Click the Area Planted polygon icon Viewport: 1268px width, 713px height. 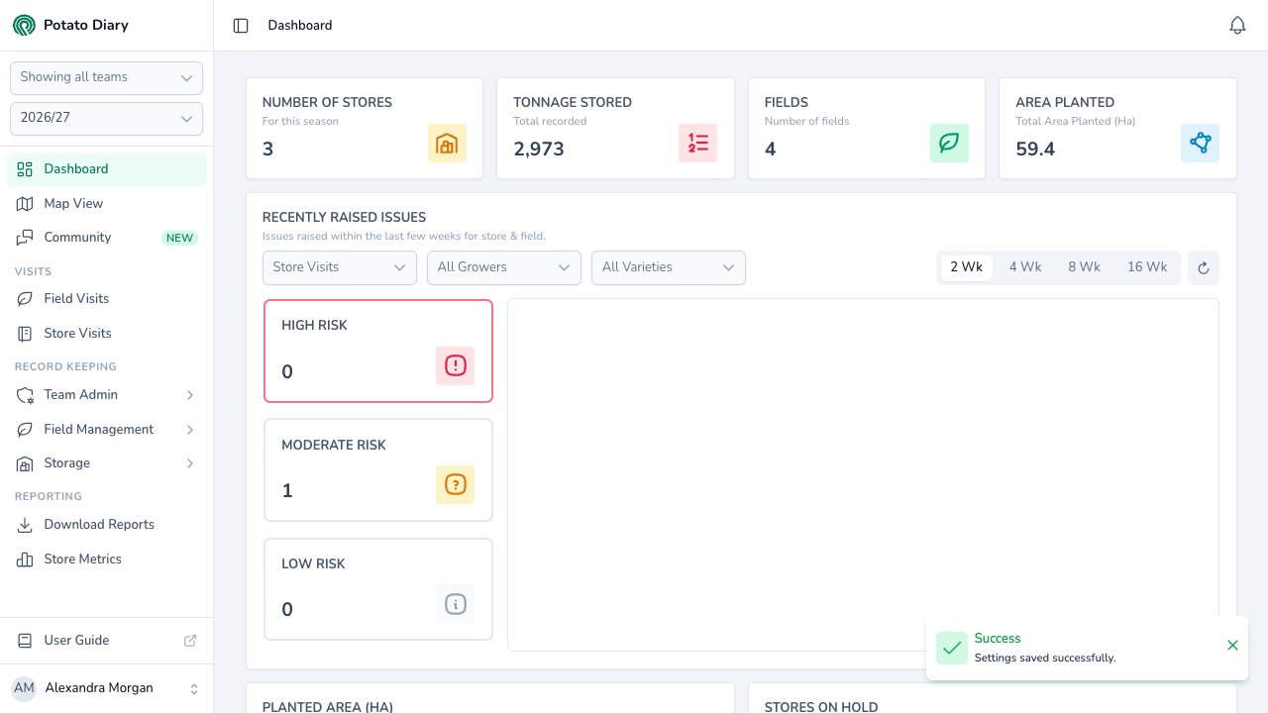point(1201,144)
